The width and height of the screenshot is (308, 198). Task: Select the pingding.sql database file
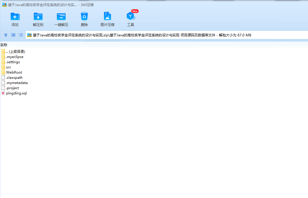[16, 93]
